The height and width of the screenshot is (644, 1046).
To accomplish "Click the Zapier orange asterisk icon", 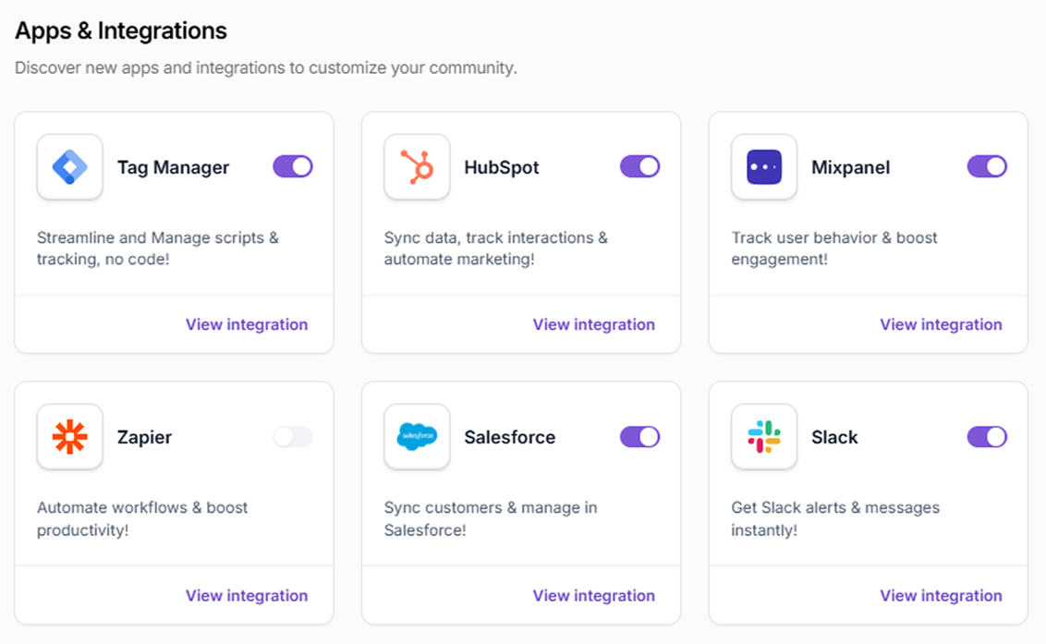I will [70, 437].
